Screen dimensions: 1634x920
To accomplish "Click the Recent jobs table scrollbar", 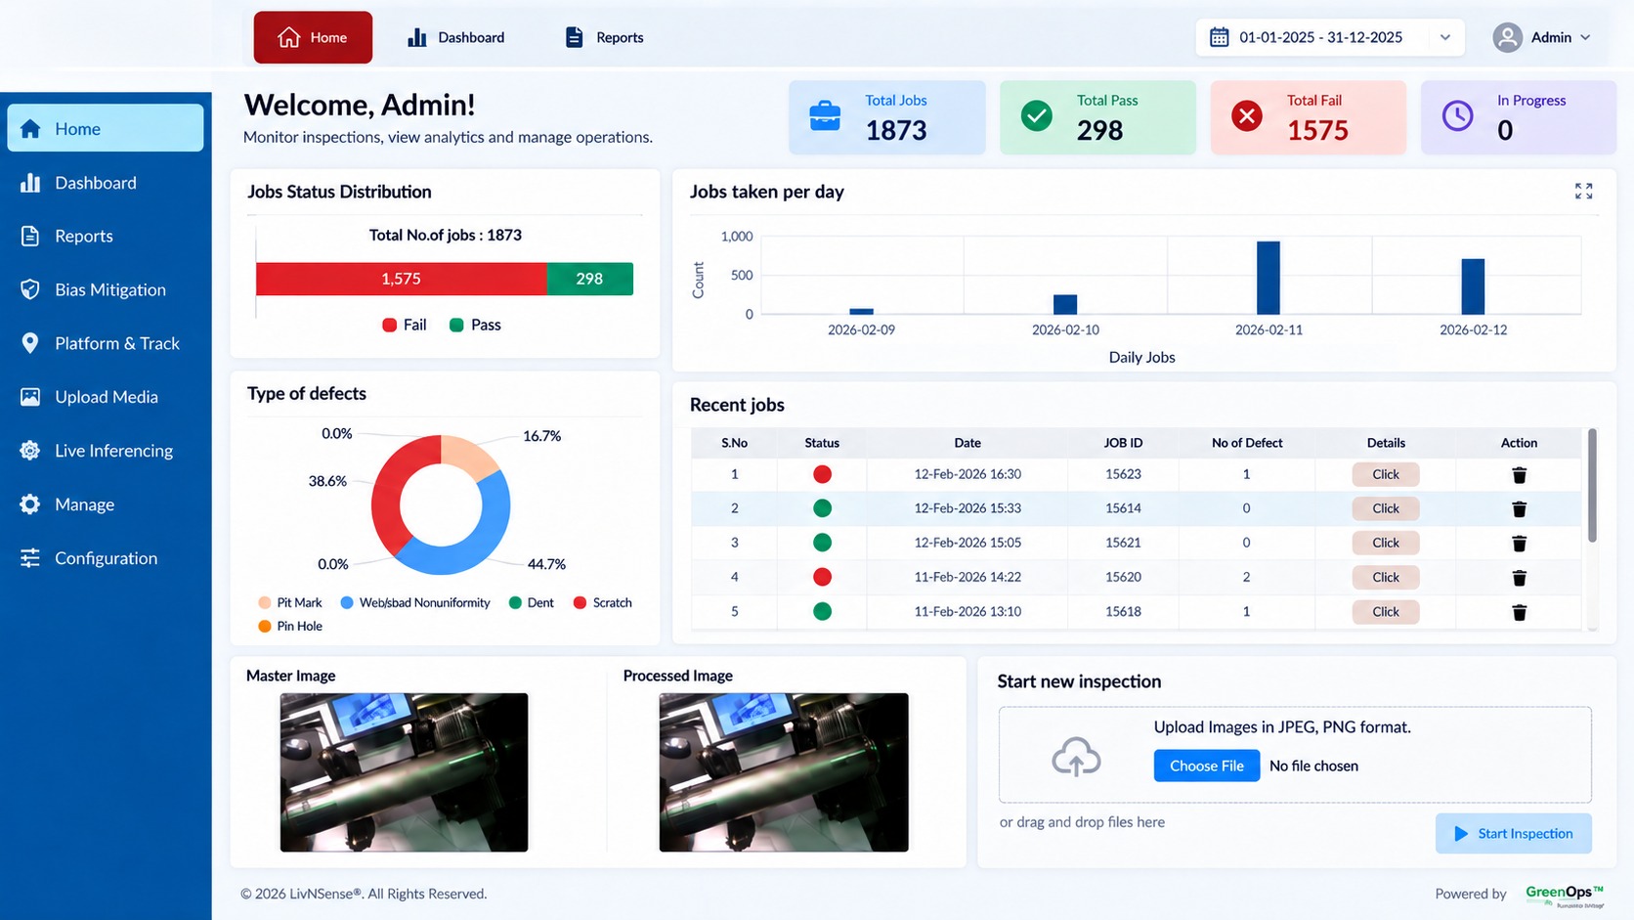I will [1592, 485].
